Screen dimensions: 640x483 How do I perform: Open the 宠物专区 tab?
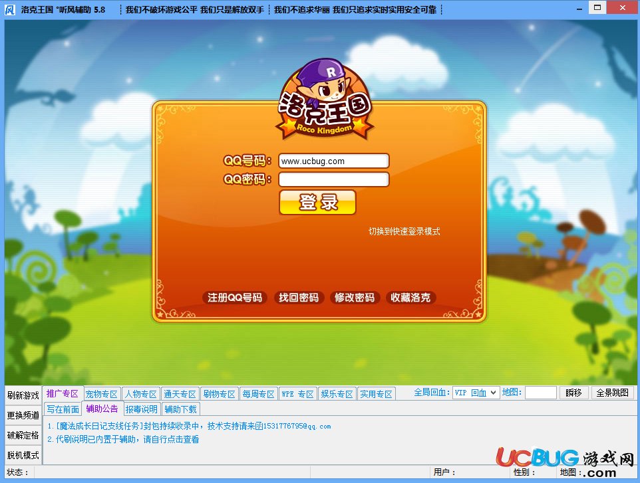tap(102, 394)
